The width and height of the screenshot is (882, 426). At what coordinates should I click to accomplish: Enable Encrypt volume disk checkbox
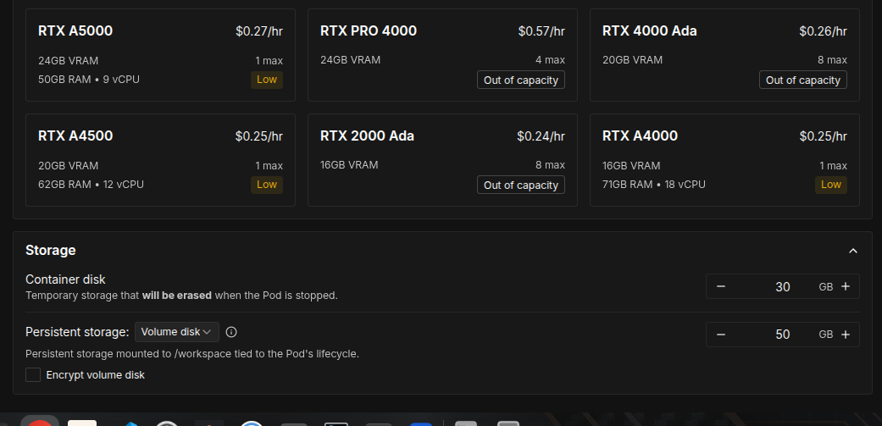[x=33, y=375]
